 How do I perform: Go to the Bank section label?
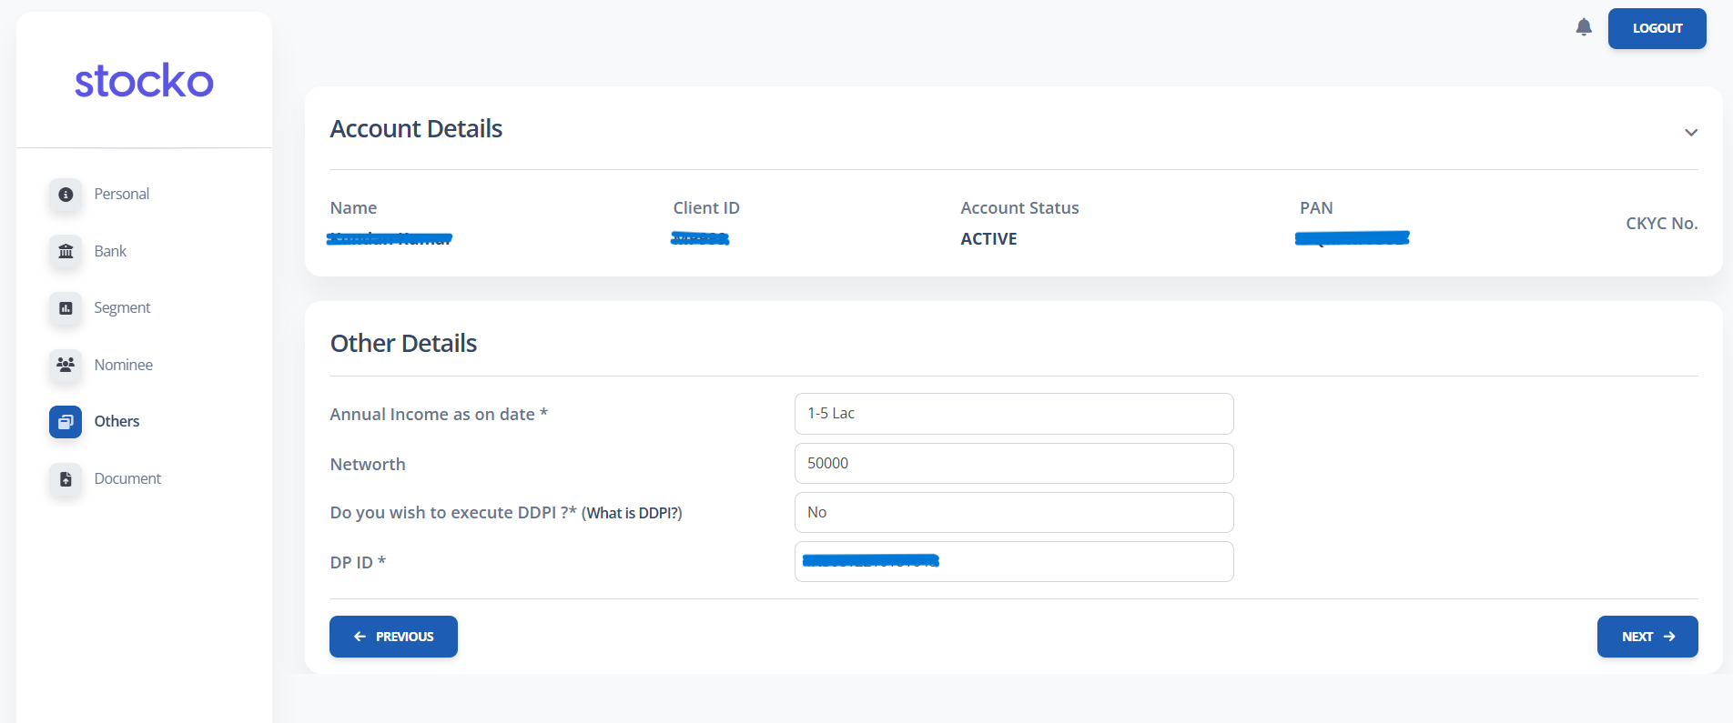click(x=110, y=251)
